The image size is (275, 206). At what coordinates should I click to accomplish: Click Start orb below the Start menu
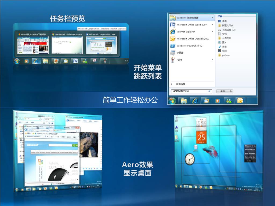172,101
